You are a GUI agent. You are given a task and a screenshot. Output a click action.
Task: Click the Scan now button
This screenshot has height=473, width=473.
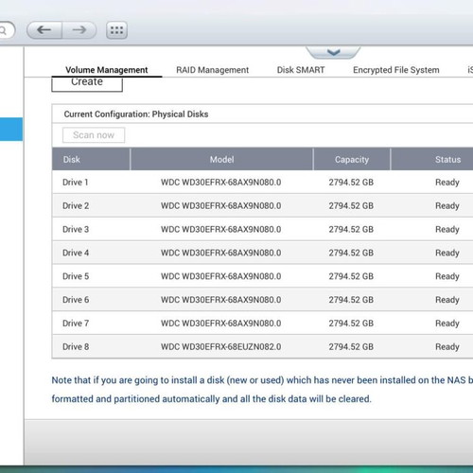click(x=94, y=135)
